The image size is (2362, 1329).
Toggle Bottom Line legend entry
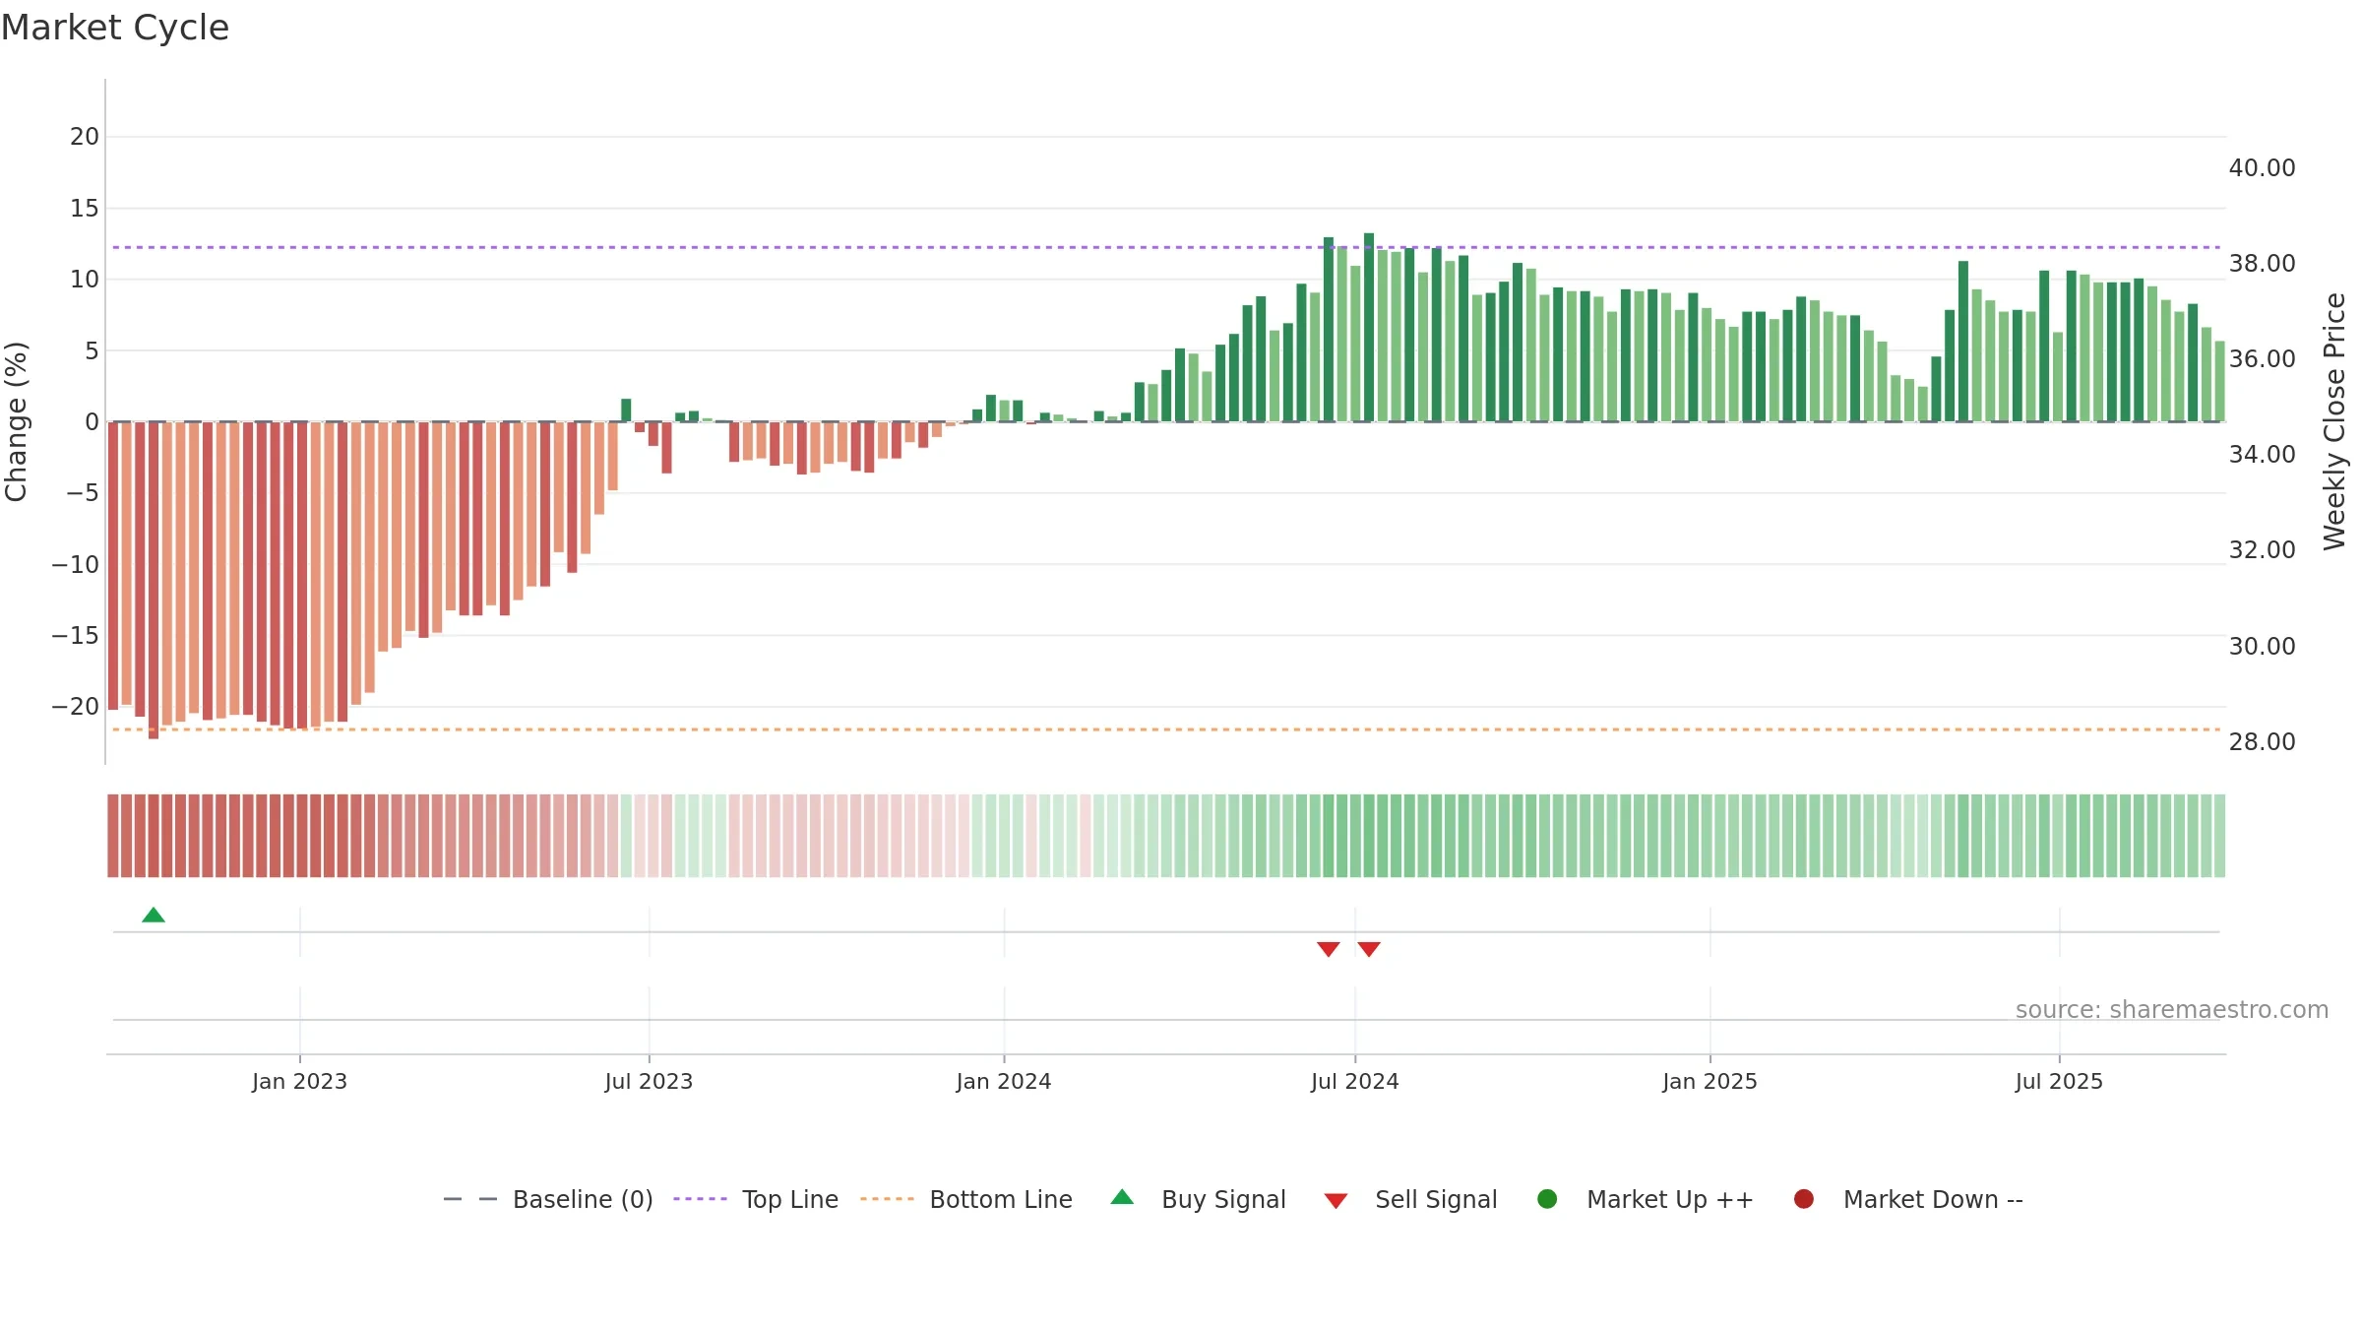tap(966, 1199)
